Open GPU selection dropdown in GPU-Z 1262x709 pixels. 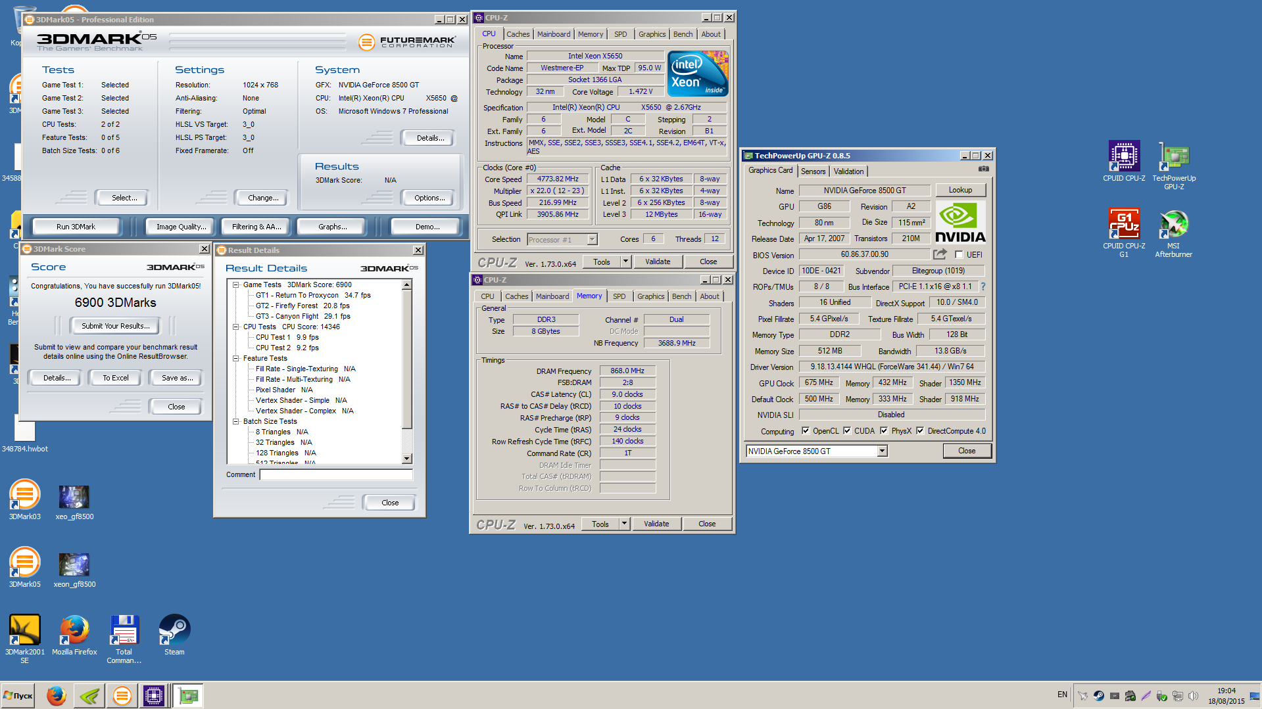pos(882,451)
